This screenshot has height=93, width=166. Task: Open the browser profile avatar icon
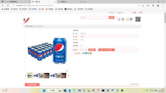coord(158,5)
